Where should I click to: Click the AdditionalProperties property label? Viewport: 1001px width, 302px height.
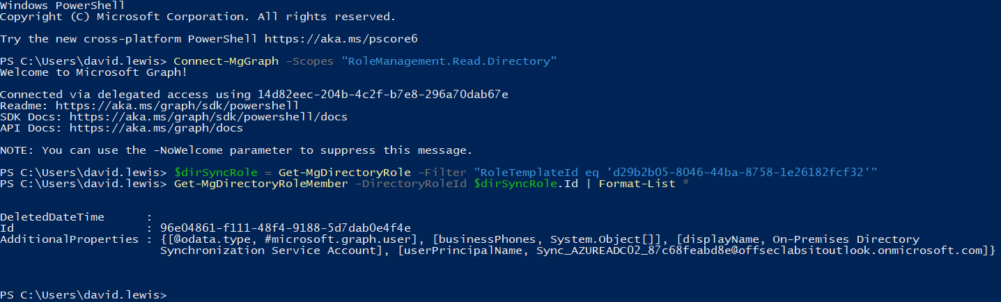tap(70, 239)
